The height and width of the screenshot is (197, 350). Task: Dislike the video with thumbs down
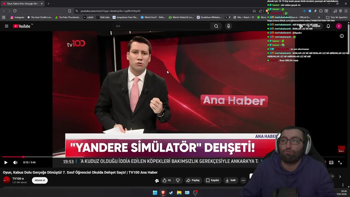[178, 180]
